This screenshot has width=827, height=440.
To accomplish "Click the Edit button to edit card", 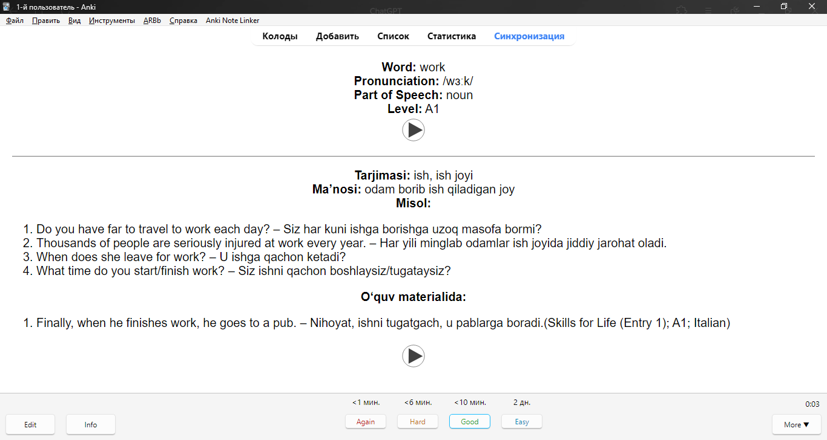I will (x=30, y=424).
